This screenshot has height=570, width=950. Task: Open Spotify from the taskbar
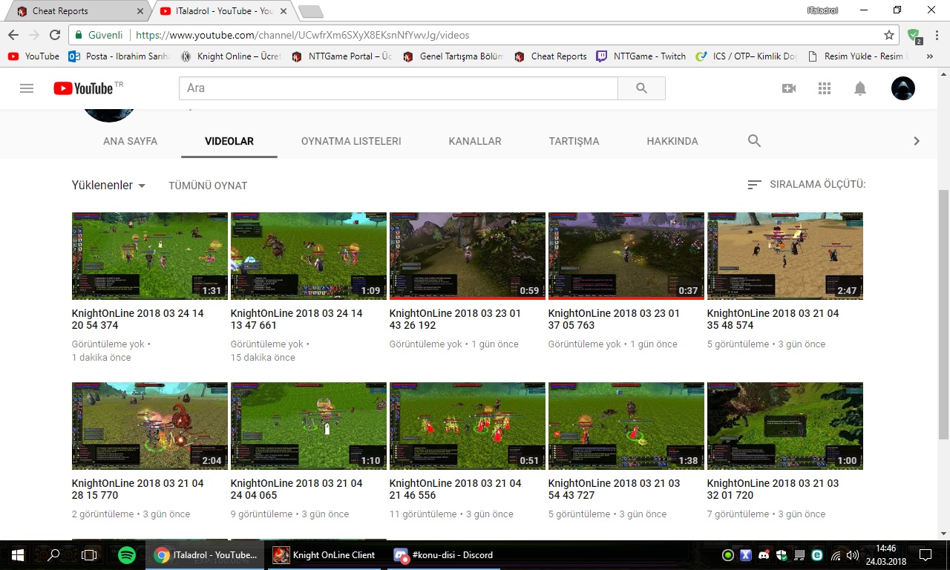126,555
